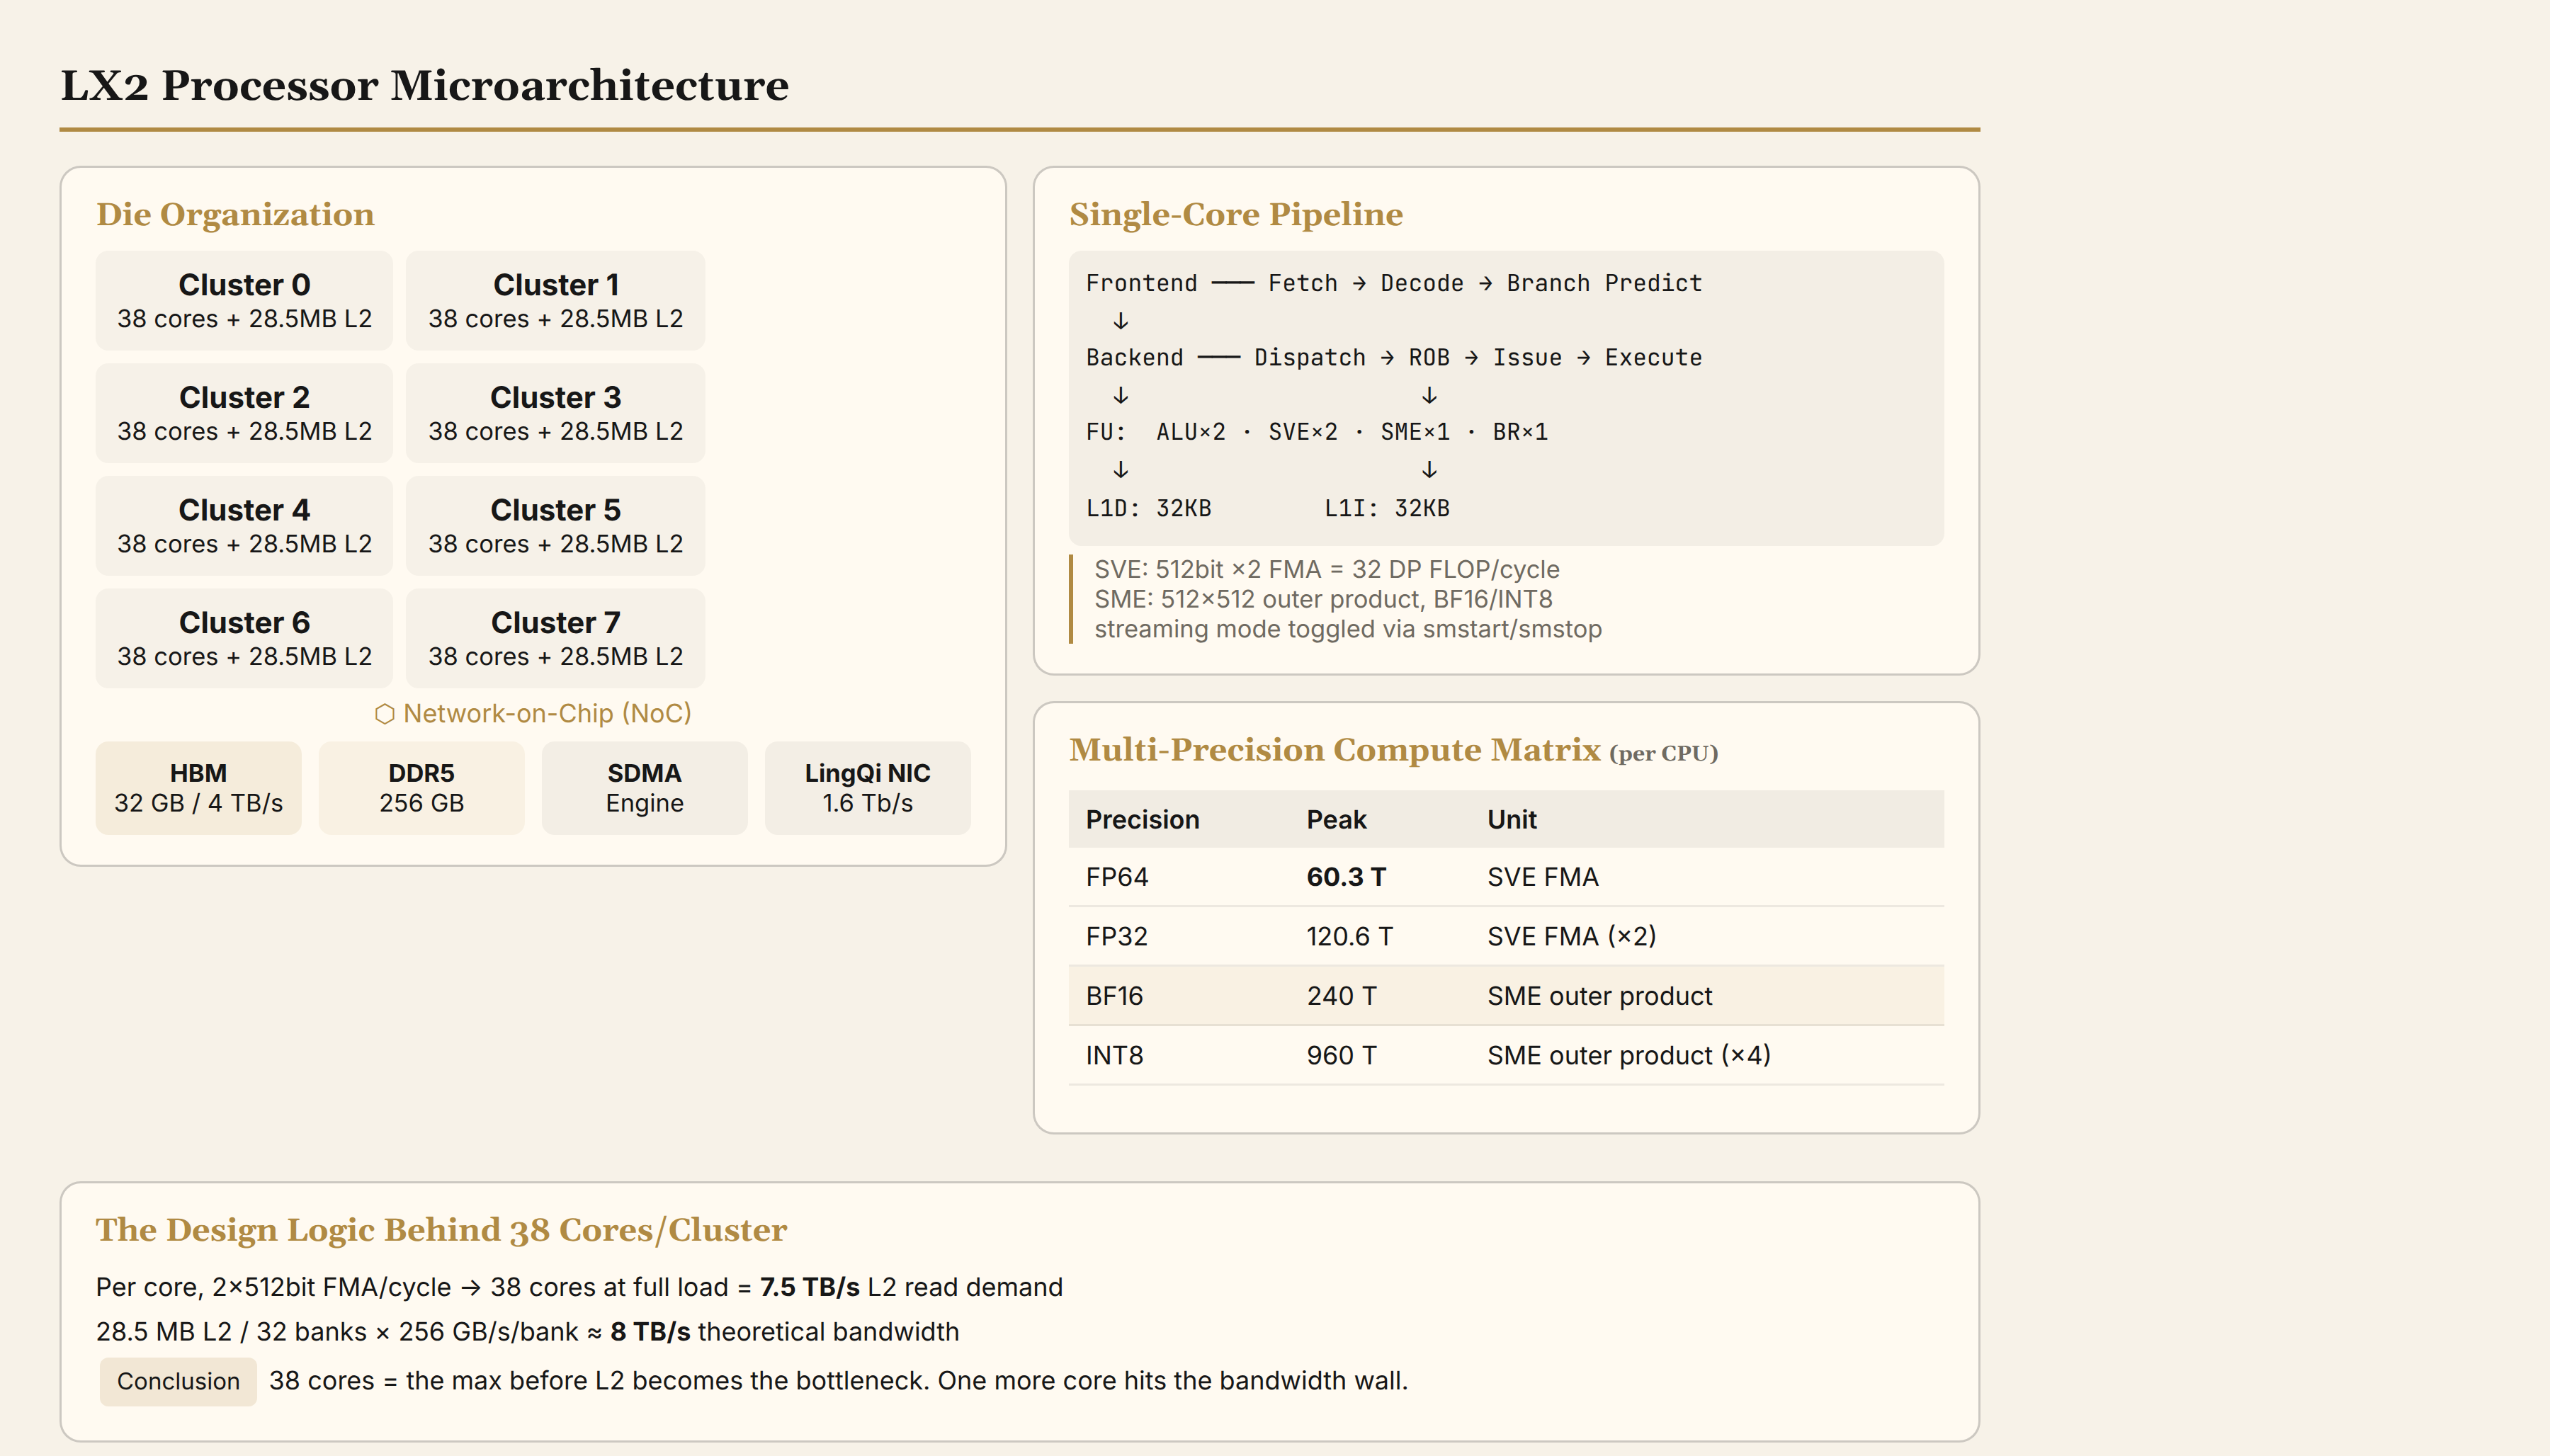Click the HBM 32 GB / 4 TB/s box
This screenshot has width=2550, height=1456.
[x=198, y=788]
